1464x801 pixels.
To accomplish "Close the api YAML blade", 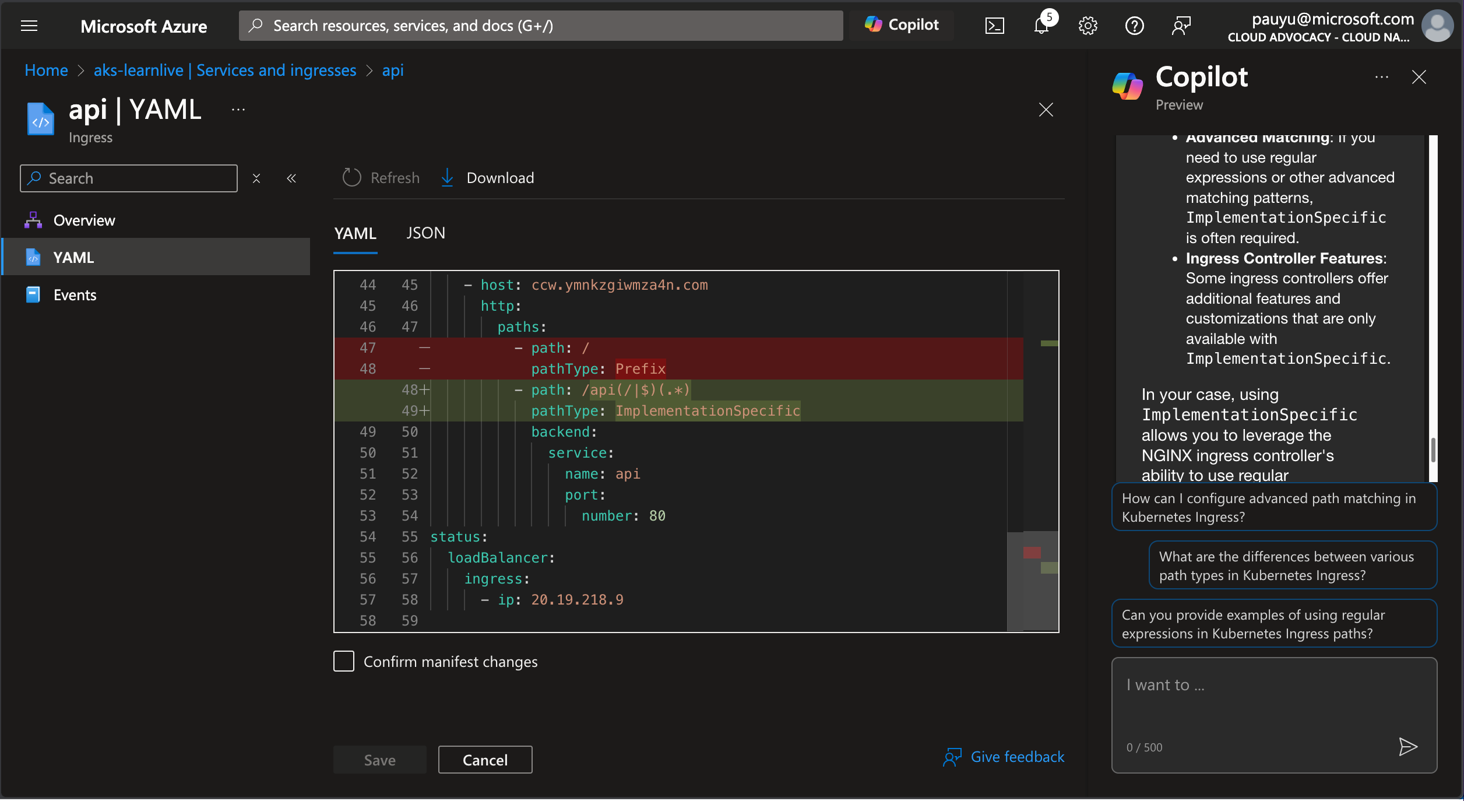I will pyautogui.click(x=1046, y=110).
